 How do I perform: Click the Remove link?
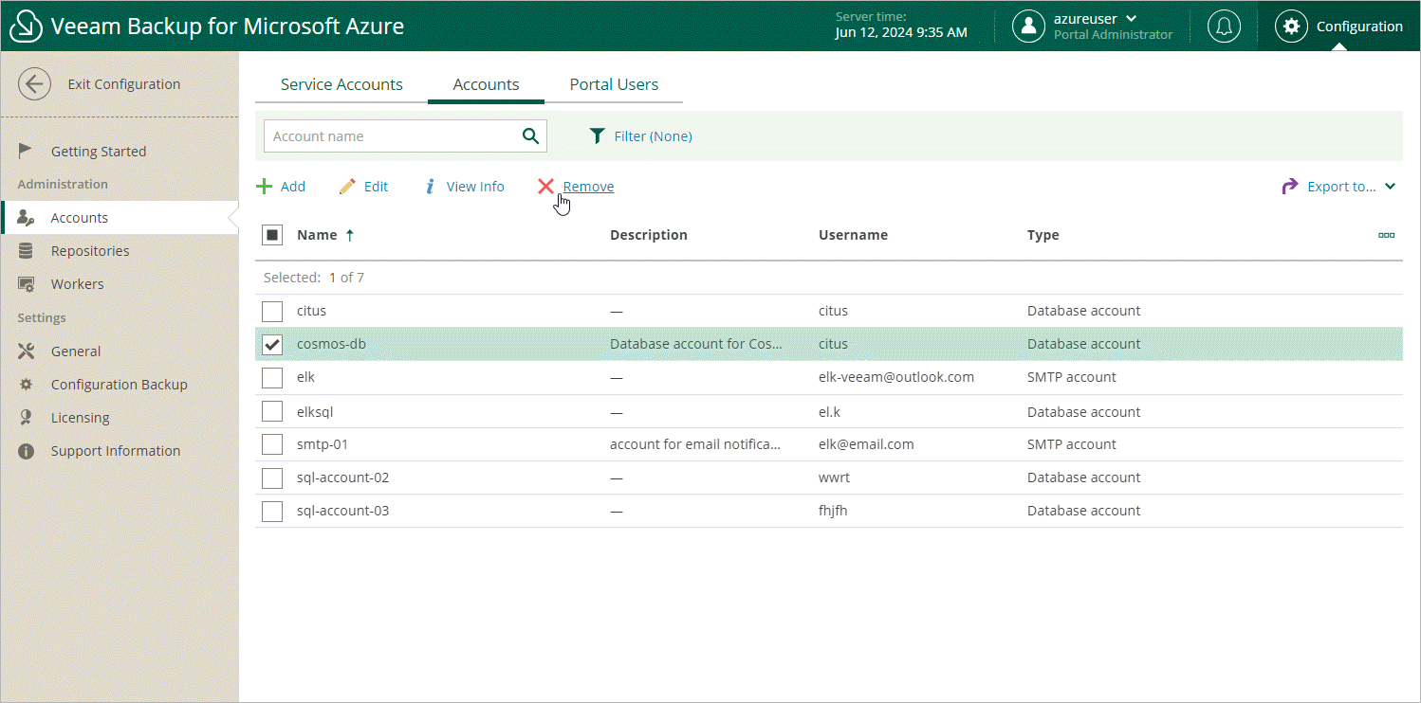click(x=588, y=187)
